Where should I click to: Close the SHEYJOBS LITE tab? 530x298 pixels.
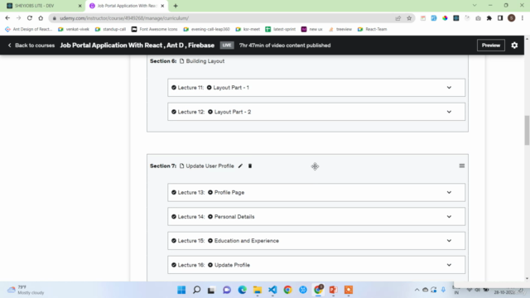tap(79, 6)
